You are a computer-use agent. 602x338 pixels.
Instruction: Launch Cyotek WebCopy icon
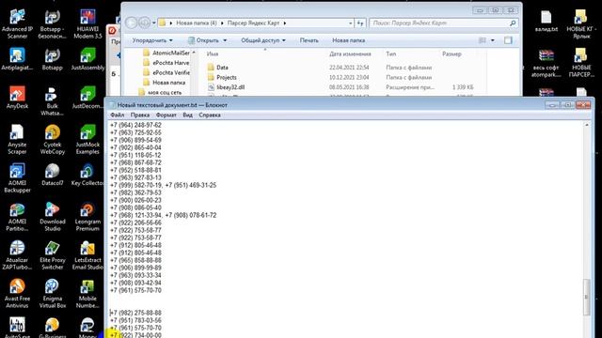point(53,140)
